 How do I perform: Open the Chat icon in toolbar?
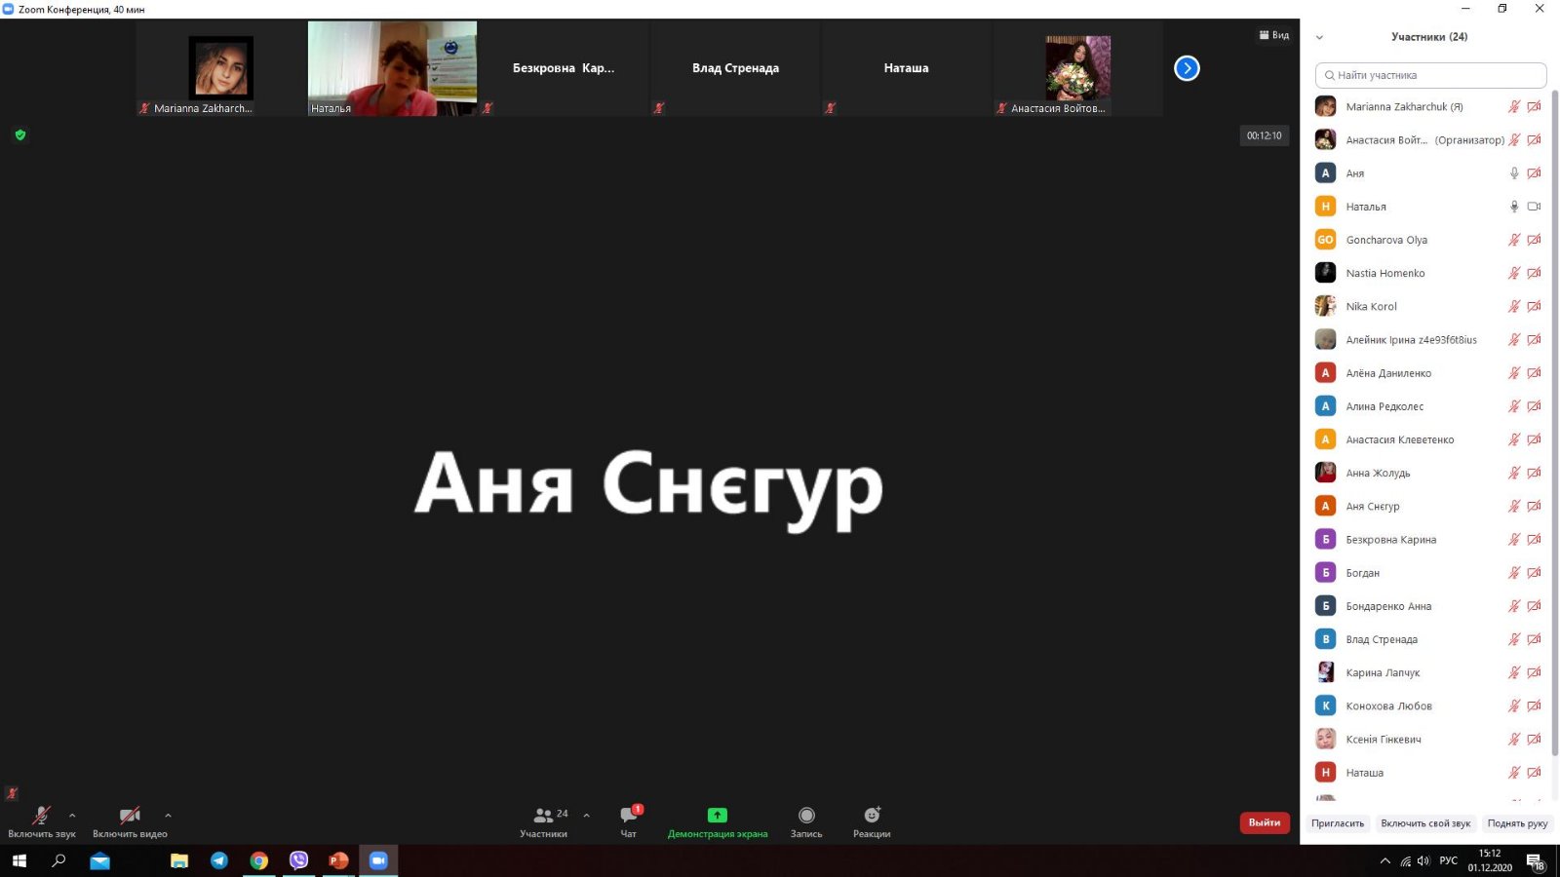(629, 817)
